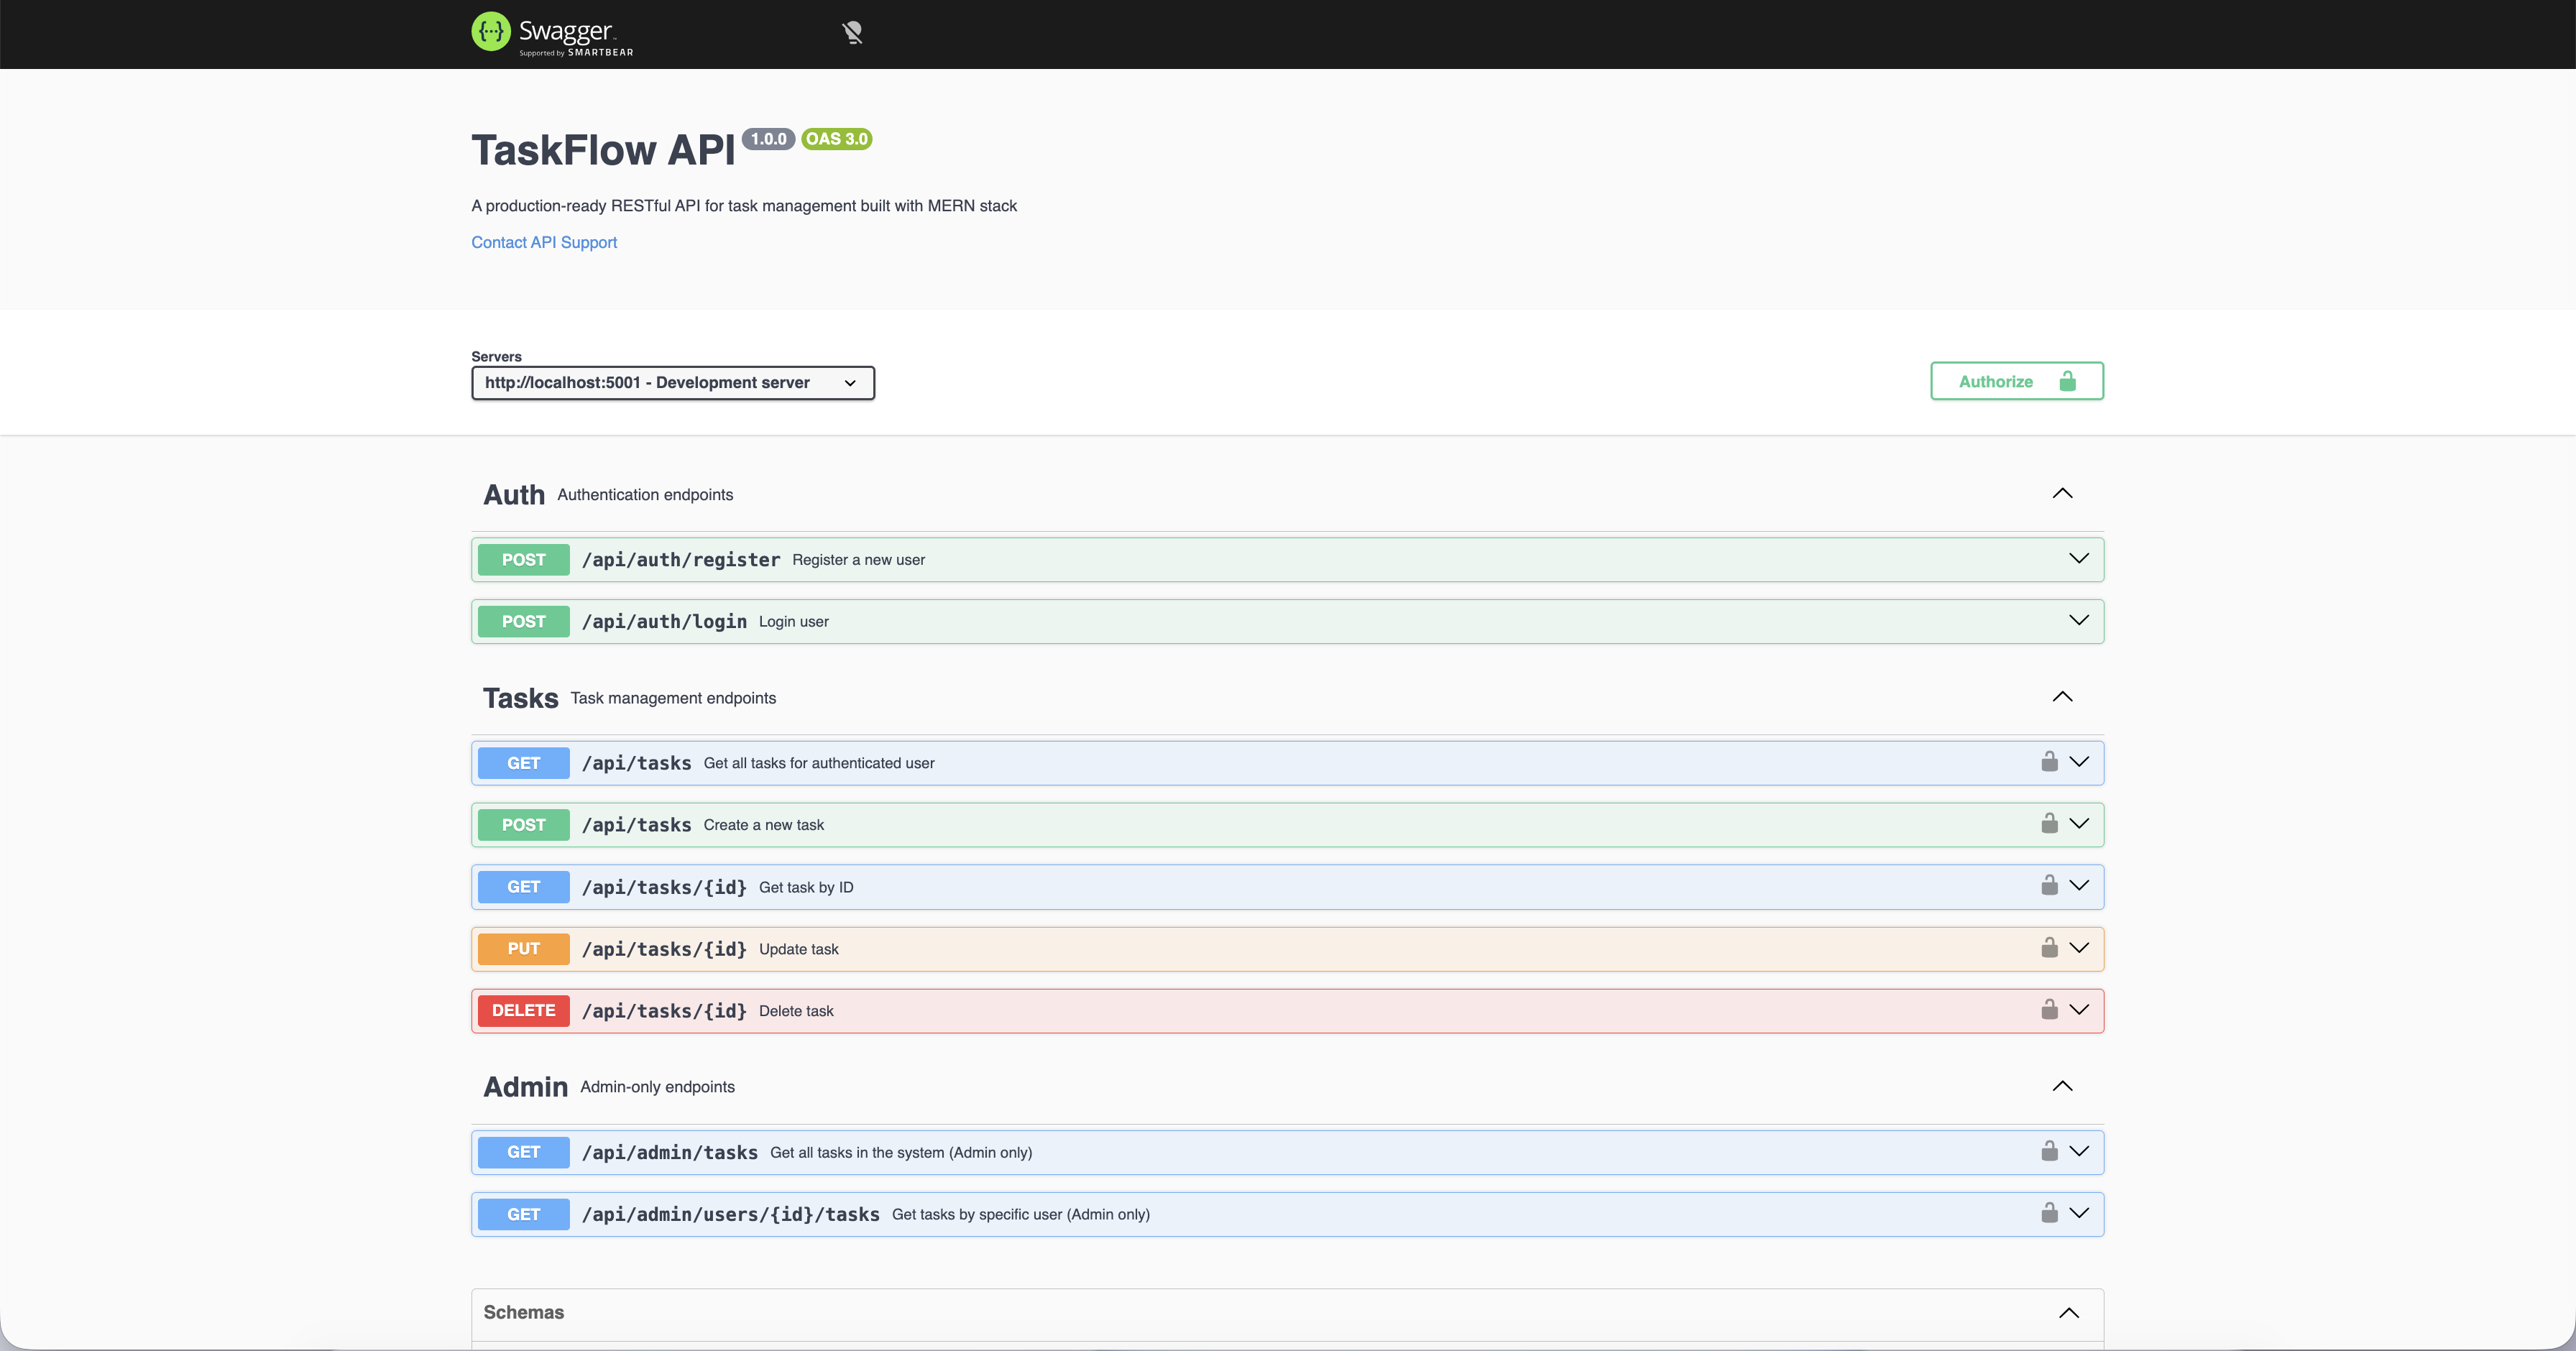The height and width of the screenshot is (1351, 2576).
Task: Open the Servers dropdown
Action: click(x=672, y=383)
